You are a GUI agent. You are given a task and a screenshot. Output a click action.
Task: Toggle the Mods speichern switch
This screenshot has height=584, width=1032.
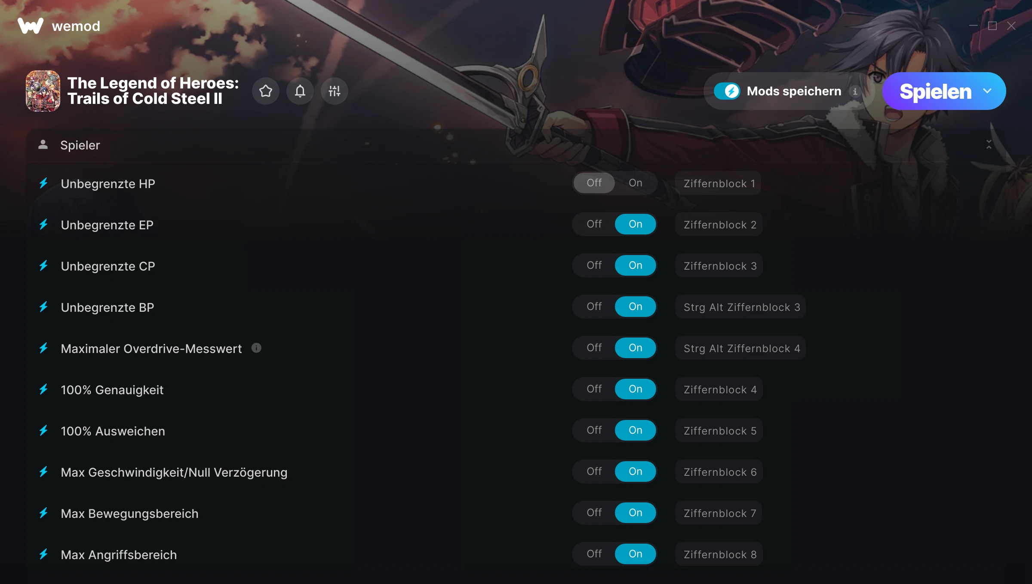(727, 91)
